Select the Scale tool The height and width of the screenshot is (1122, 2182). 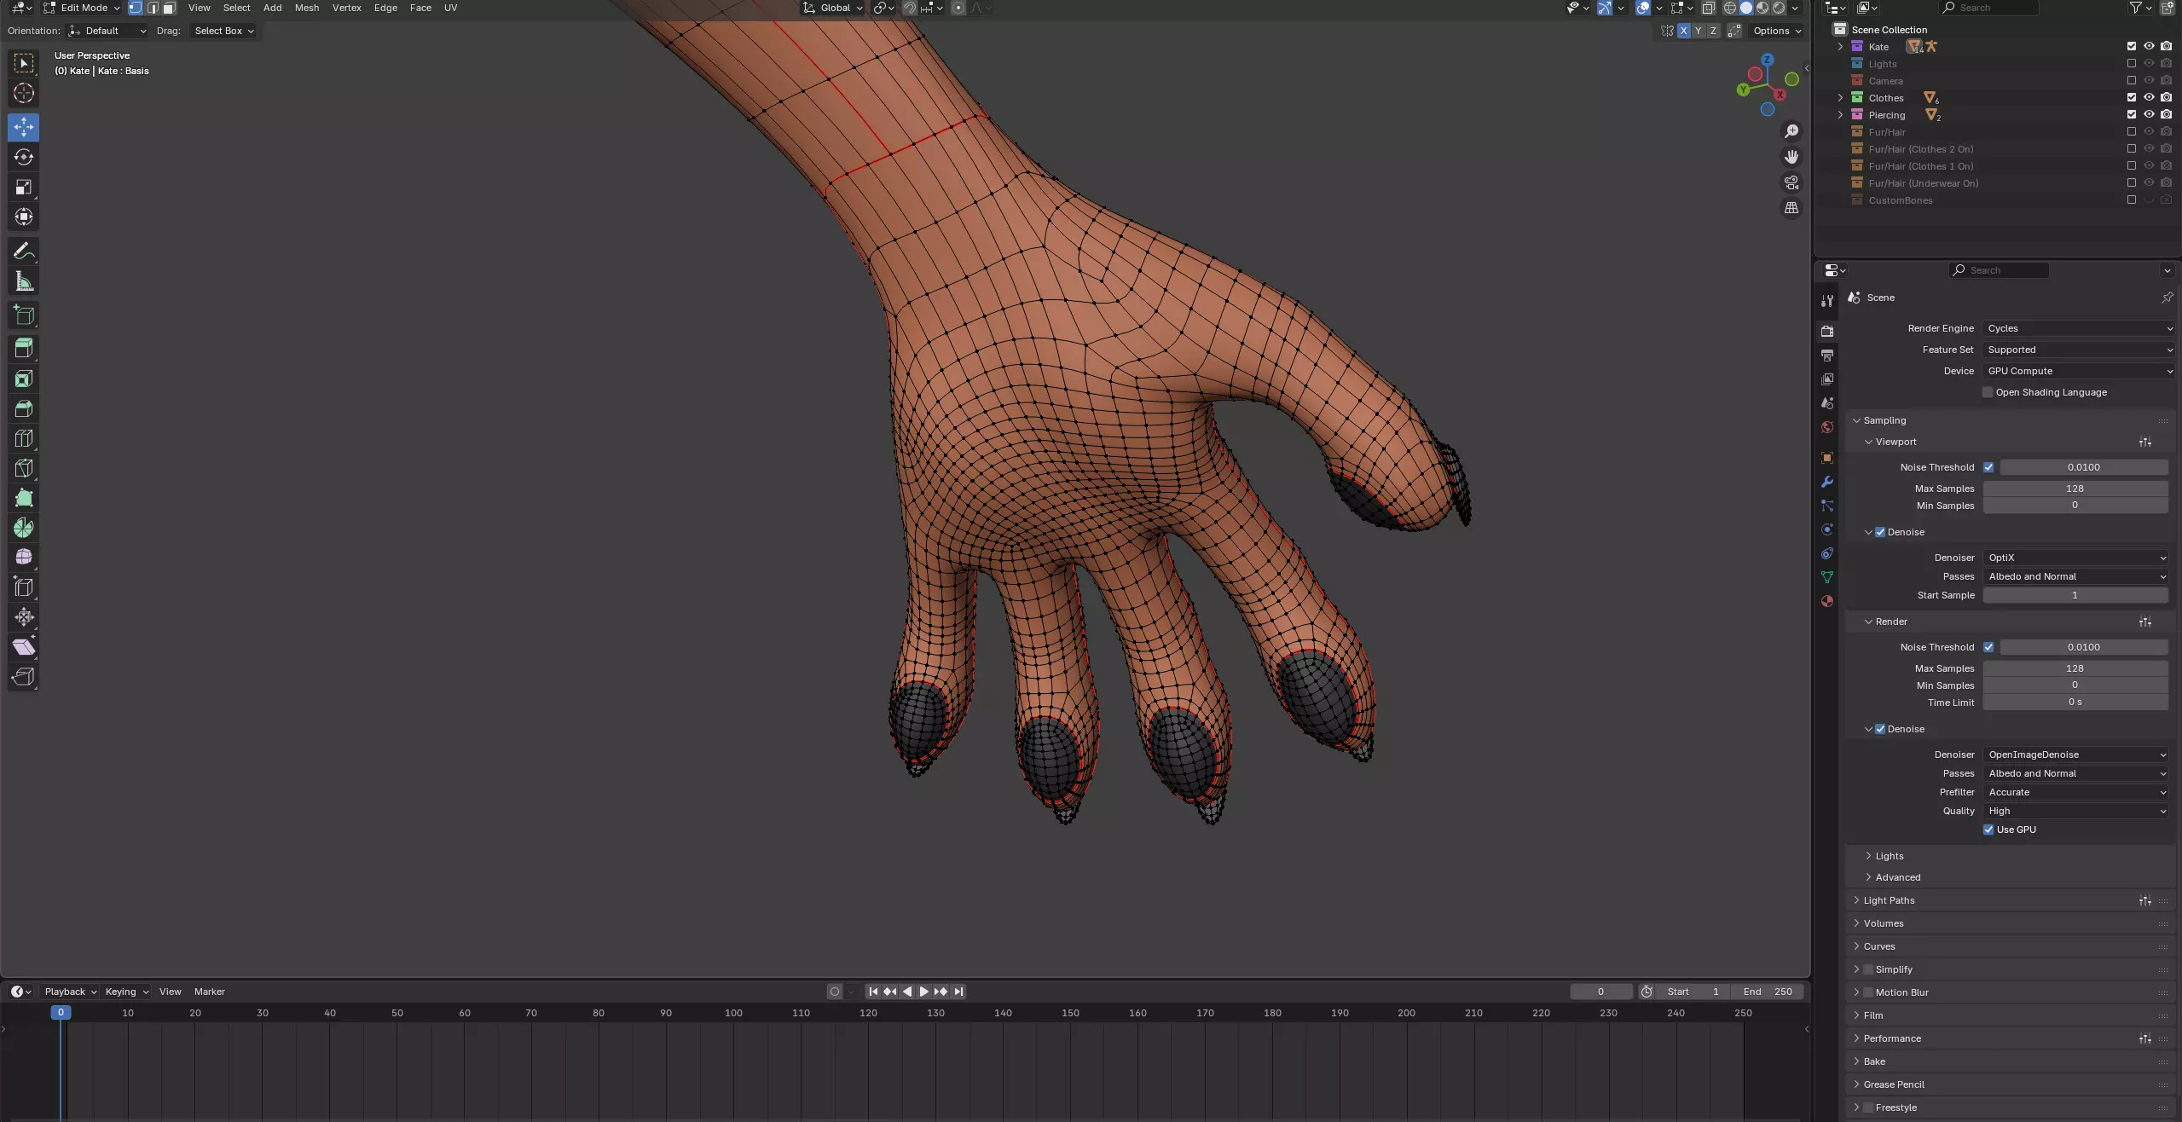[24, 187]
